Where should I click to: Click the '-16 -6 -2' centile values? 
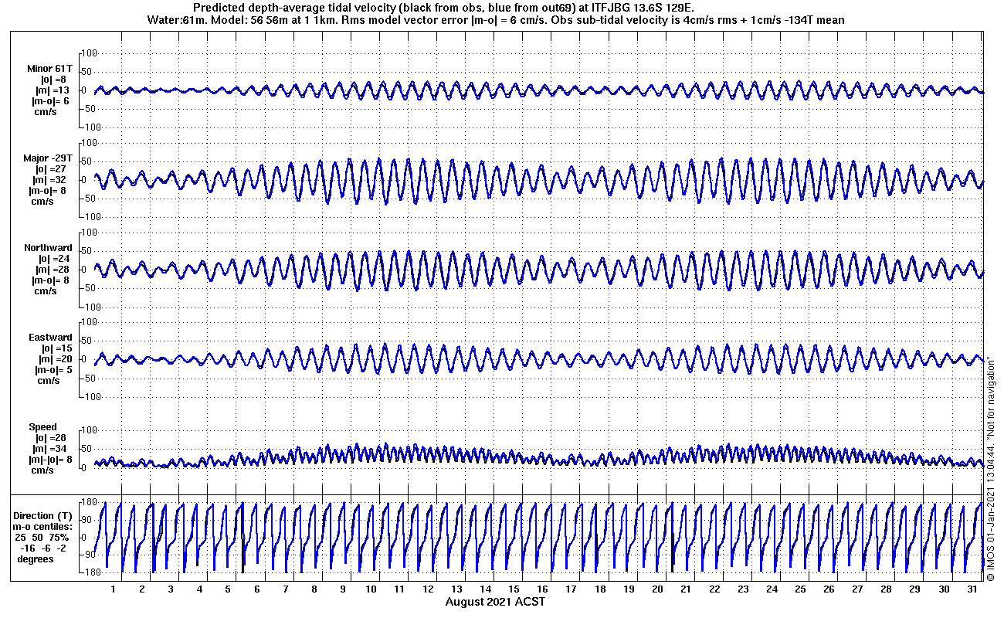tap(42, 548)
